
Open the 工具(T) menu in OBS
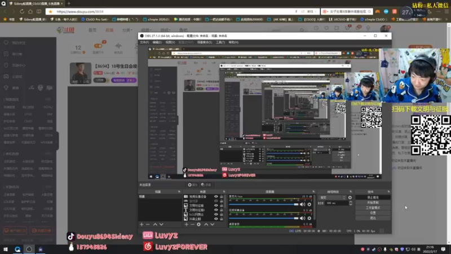(220, 42)
